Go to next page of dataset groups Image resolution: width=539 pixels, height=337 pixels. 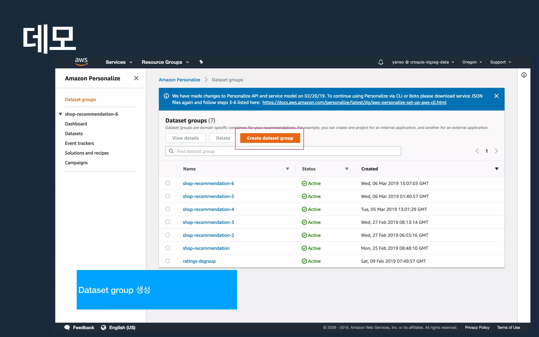496,151
